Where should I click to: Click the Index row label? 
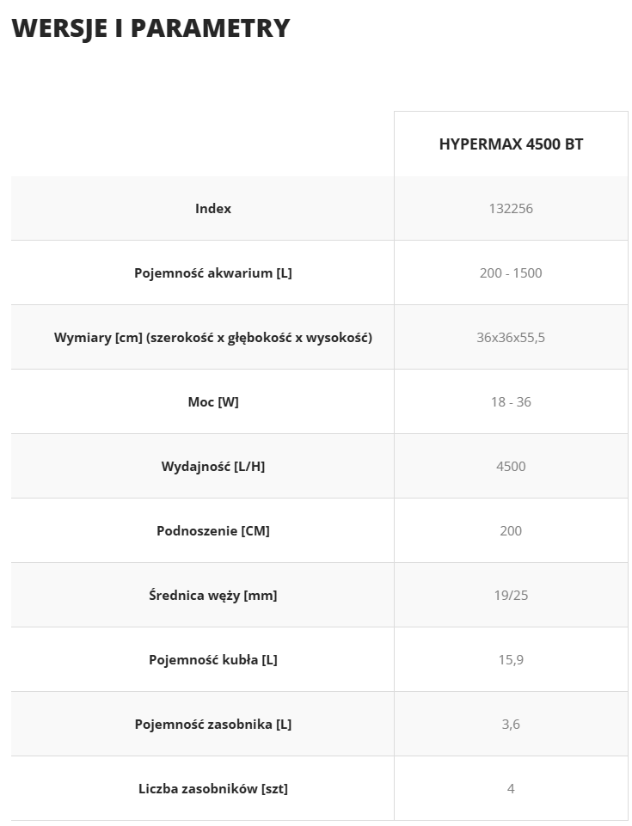pyautogui.click(x=213, y=209)
